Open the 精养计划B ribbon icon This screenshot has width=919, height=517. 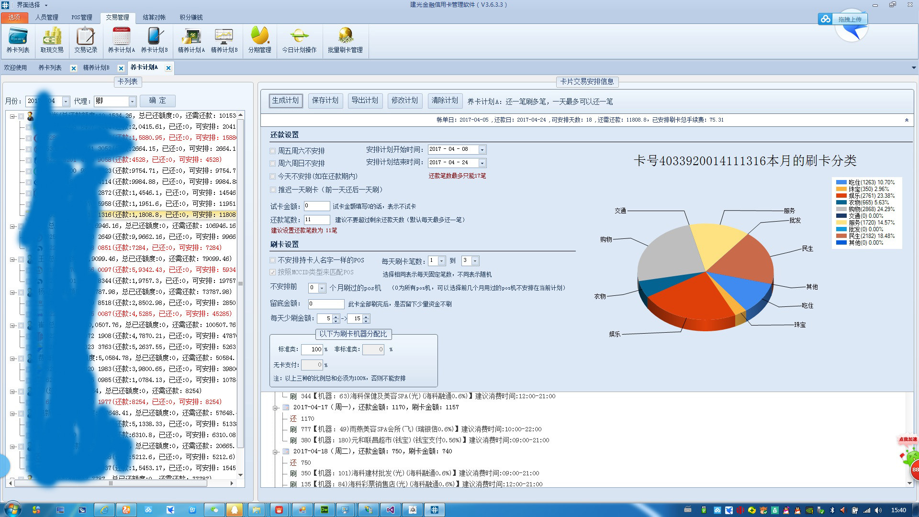[224, 40]
